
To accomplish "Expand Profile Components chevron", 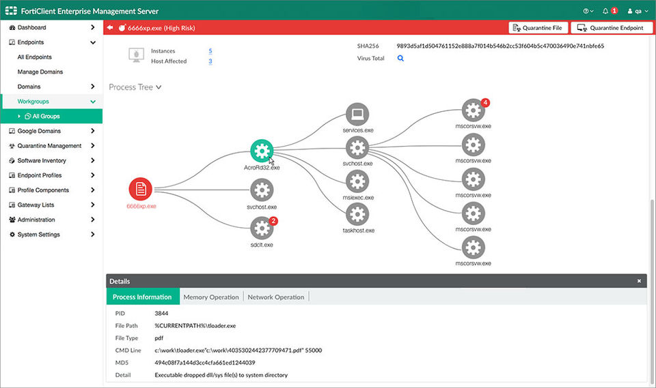I will pos(92,190).
